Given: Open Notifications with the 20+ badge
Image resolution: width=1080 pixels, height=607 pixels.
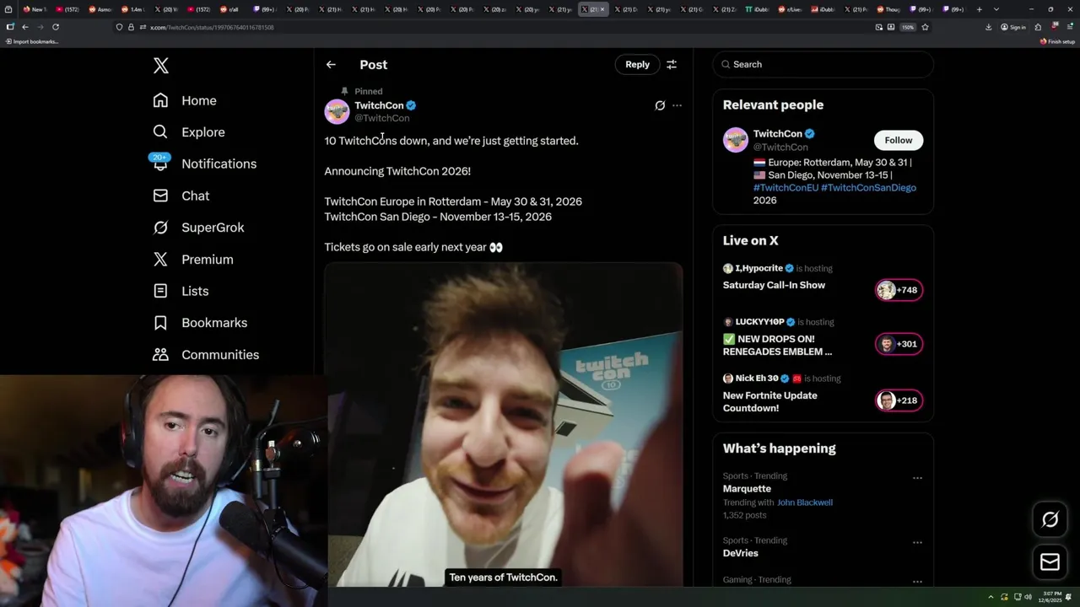Looking at the screenshot, I should pos(203,164).
